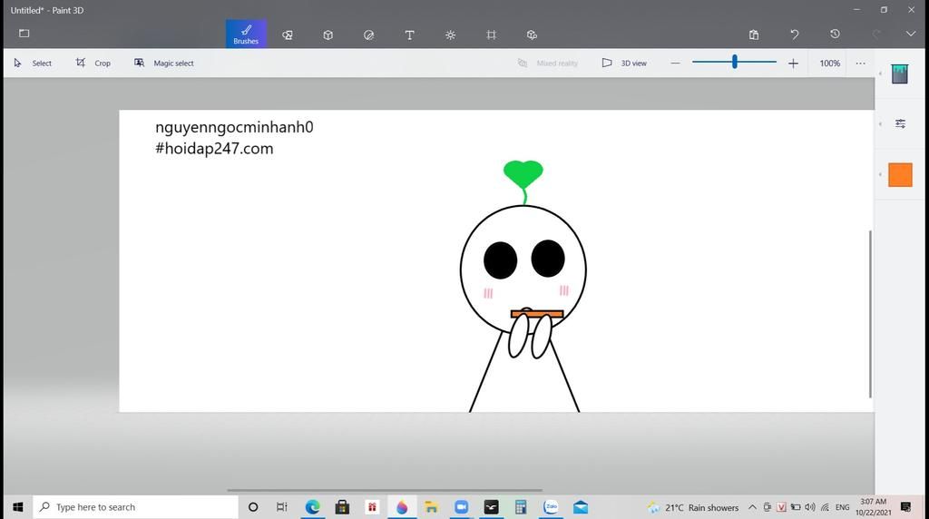Select the fill bucket brush icon
929x519 pixels.
[900, 73]
